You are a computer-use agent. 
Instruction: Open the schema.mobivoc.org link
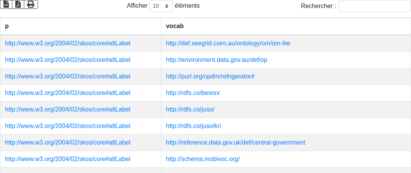point(203,159)
